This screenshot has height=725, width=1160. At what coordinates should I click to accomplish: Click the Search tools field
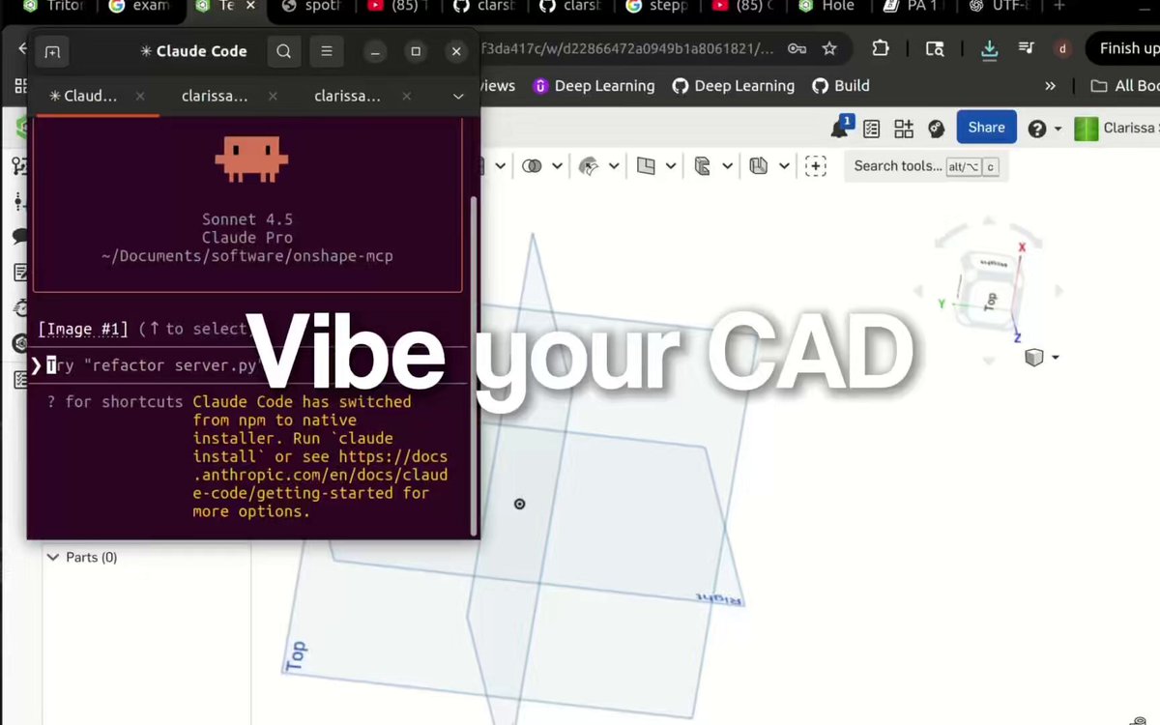(x=924, y=166)
